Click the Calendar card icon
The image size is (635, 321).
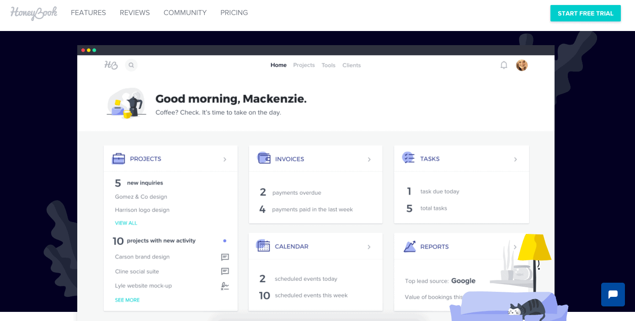tap(263, 246)
